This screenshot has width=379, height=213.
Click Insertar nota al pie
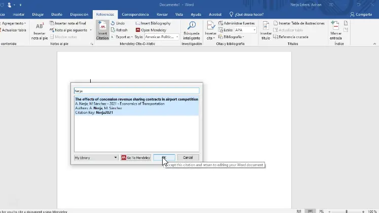(x=39, y=30)
